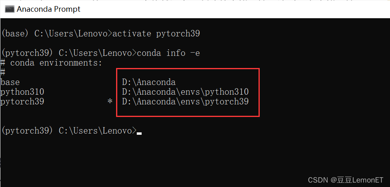The image size is (390, 187).
Task: Click the first (base) prompt prefix
Action: [x=15, y=34]
